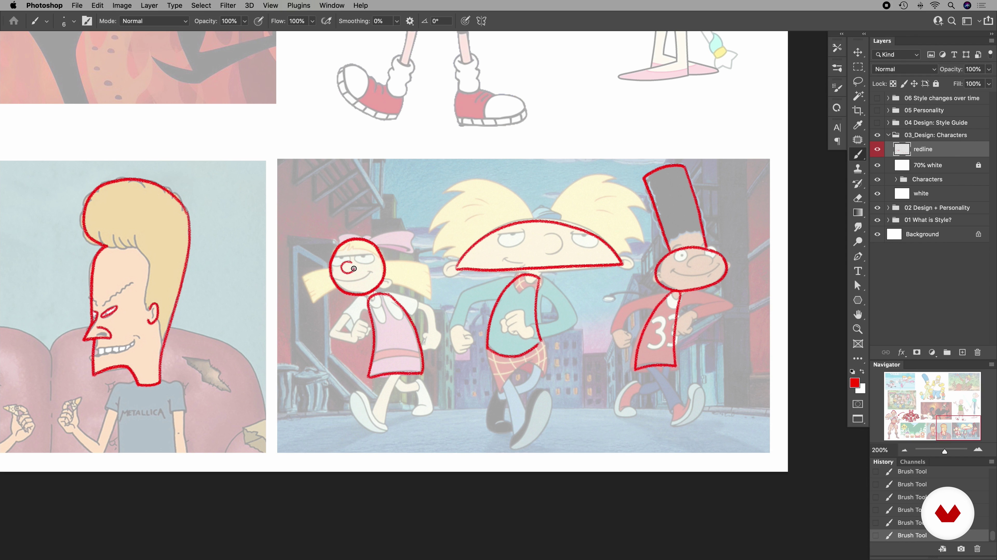Open brush settings gear in options bar
Viewport: 997px width, 560px height.
(410, 21)
